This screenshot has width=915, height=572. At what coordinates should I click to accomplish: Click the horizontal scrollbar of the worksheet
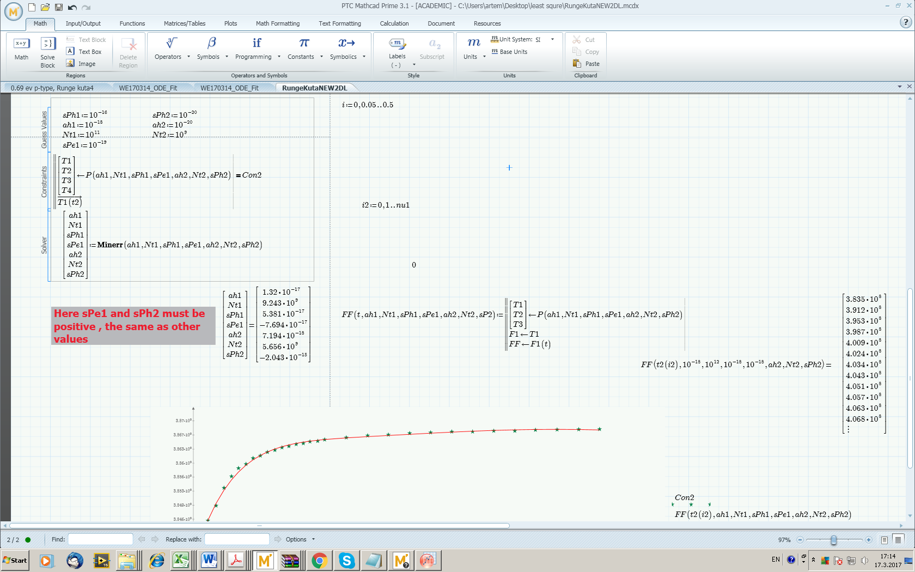tap(259, 526)
